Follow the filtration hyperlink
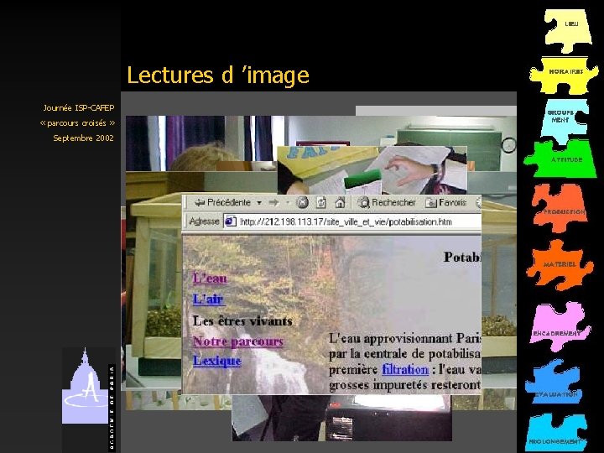Screen dimensions: 604x453 (x=405, y=369)
